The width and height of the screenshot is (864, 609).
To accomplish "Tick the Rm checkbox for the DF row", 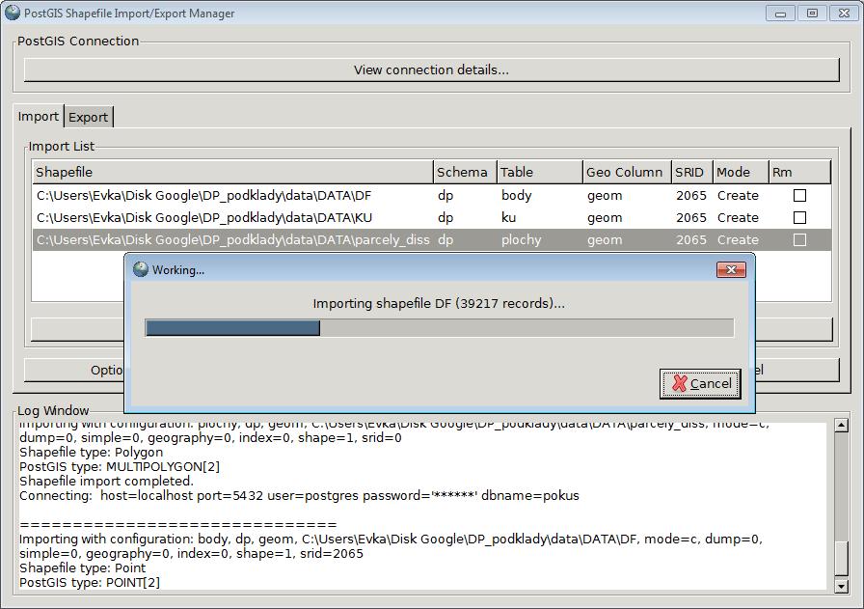I will 799,195.
